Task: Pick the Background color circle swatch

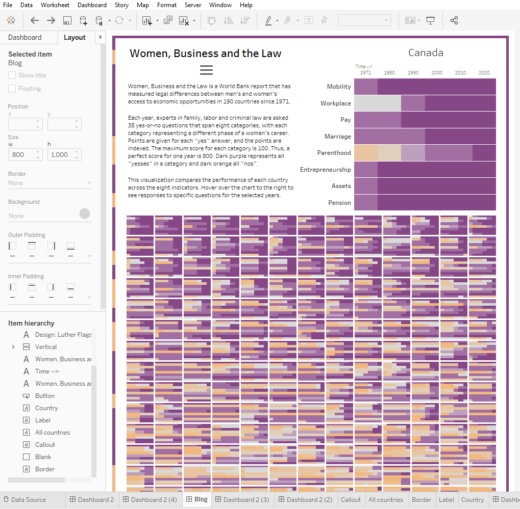Action: (85, 213)
